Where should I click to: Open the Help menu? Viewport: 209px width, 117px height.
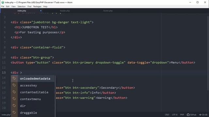click(x=45, y=6)
